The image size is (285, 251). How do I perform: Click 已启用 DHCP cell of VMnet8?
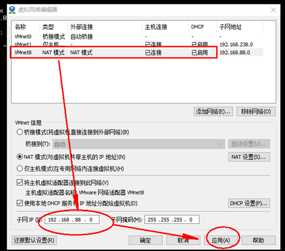click(x=199, y=52)
